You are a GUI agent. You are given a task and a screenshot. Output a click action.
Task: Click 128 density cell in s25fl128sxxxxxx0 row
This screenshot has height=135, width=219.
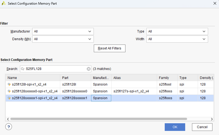206,91
